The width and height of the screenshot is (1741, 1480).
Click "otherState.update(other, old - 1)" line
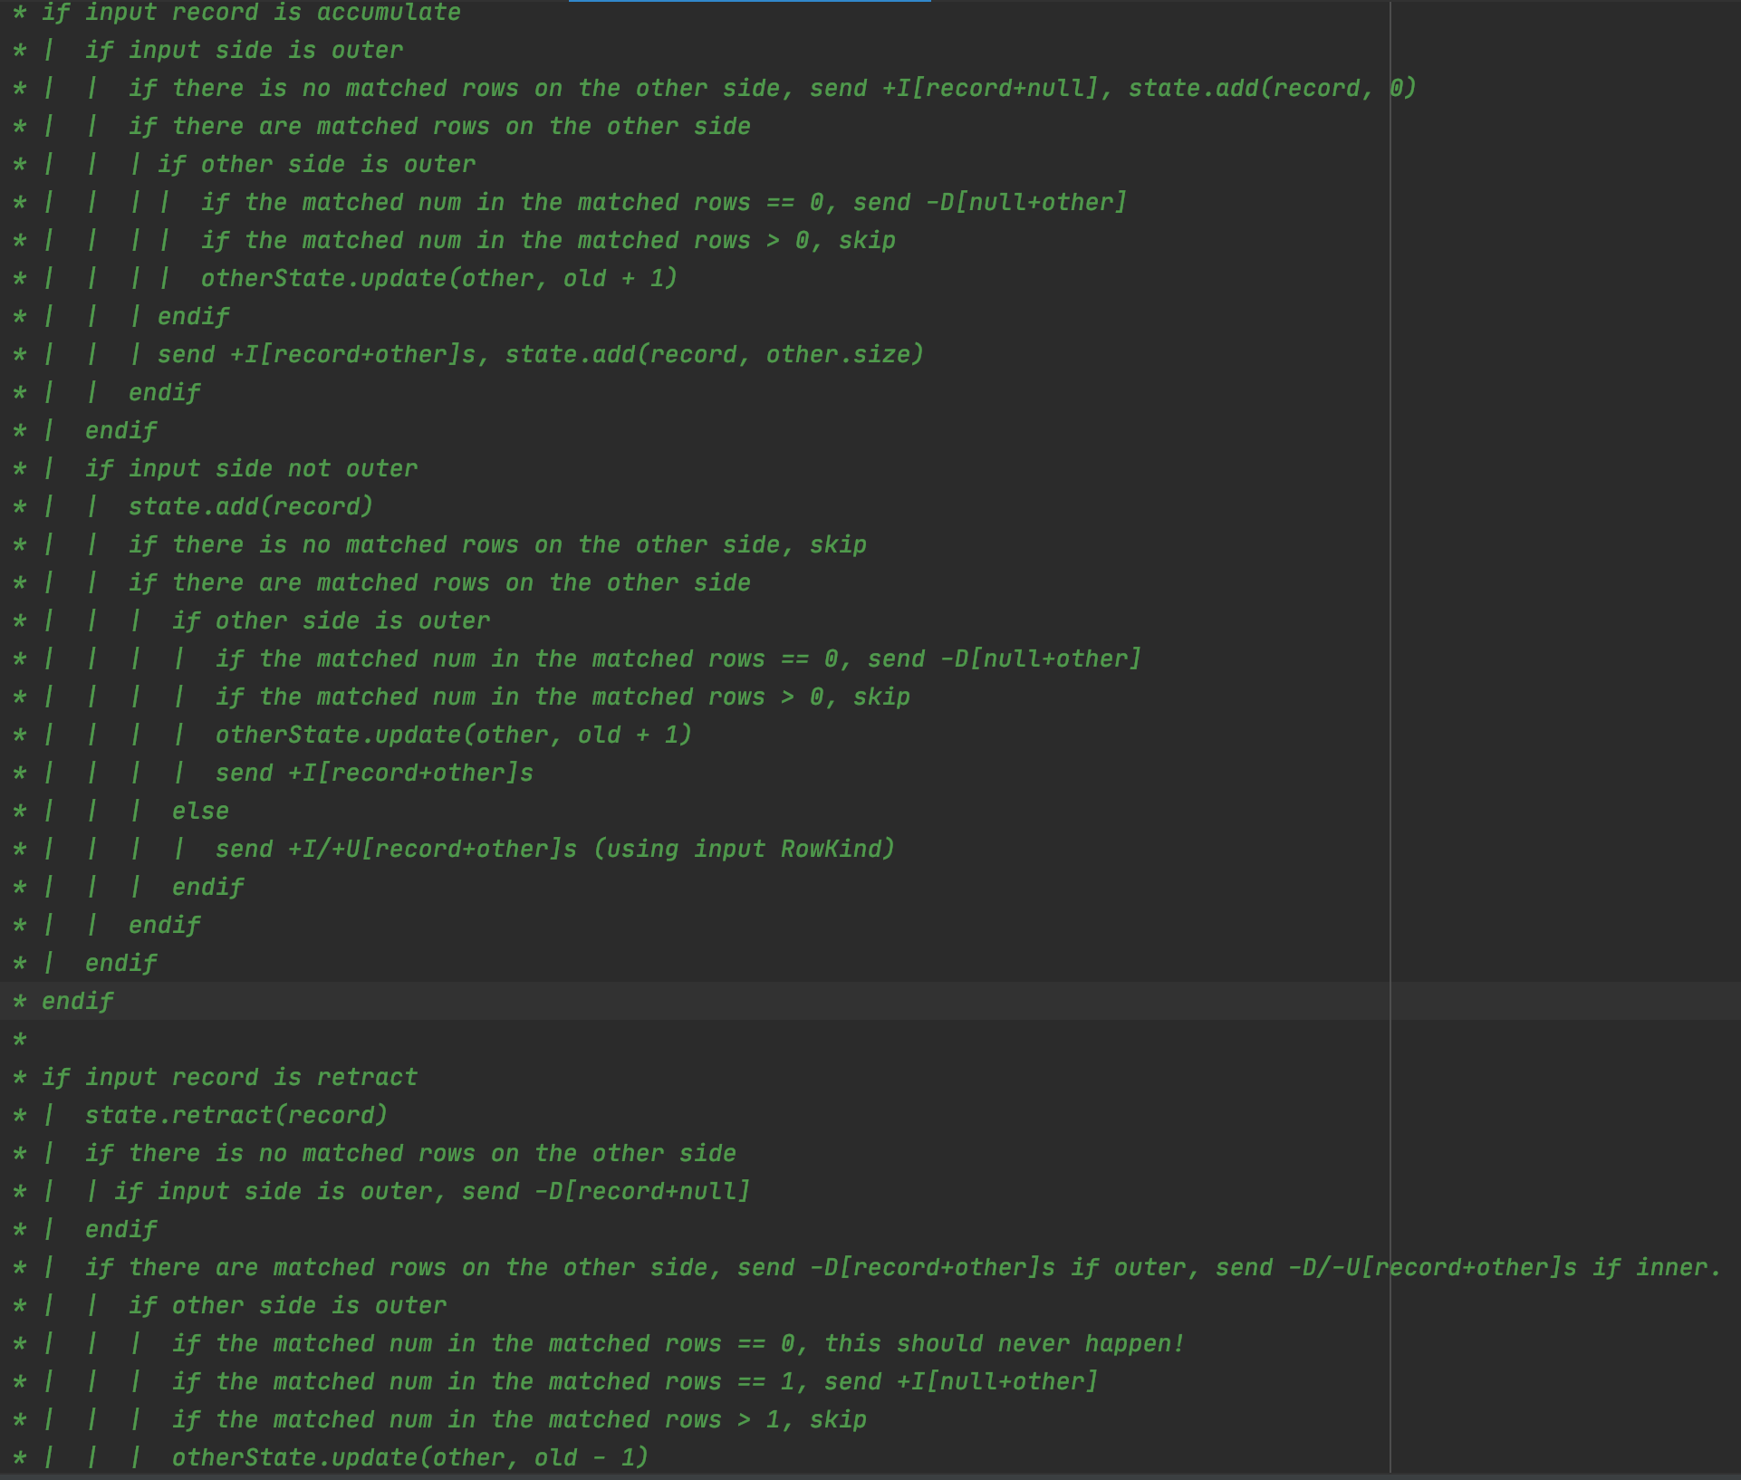pyautogui.click(x=410, y=1458)
